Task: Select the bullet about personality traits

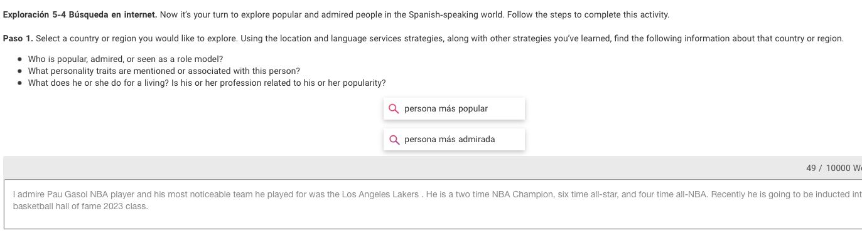Action: coord(164,71)
